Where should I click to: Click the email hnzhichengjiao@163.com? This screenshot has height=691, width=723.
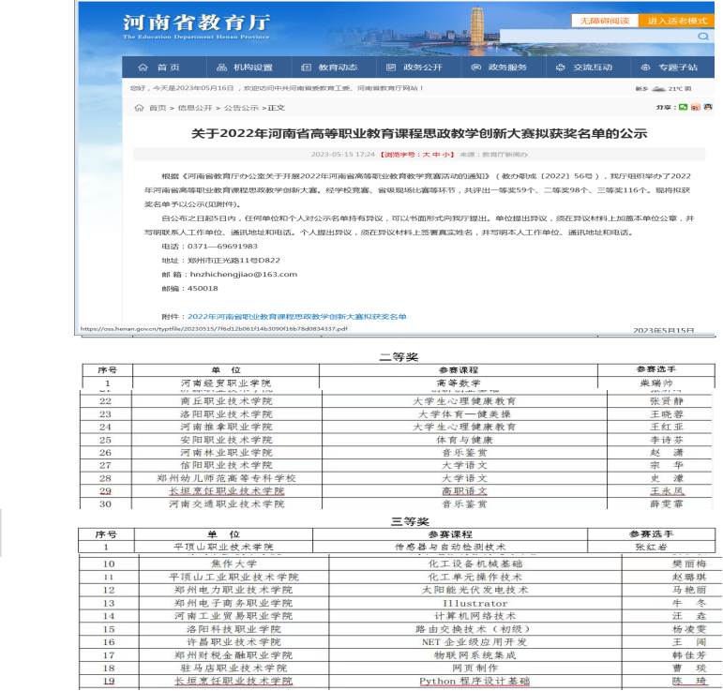(x=244, y=275)
